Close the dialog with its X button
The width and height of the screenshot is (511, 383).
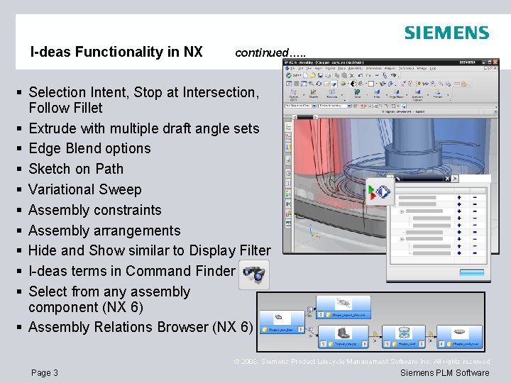(x=447, y=179)
